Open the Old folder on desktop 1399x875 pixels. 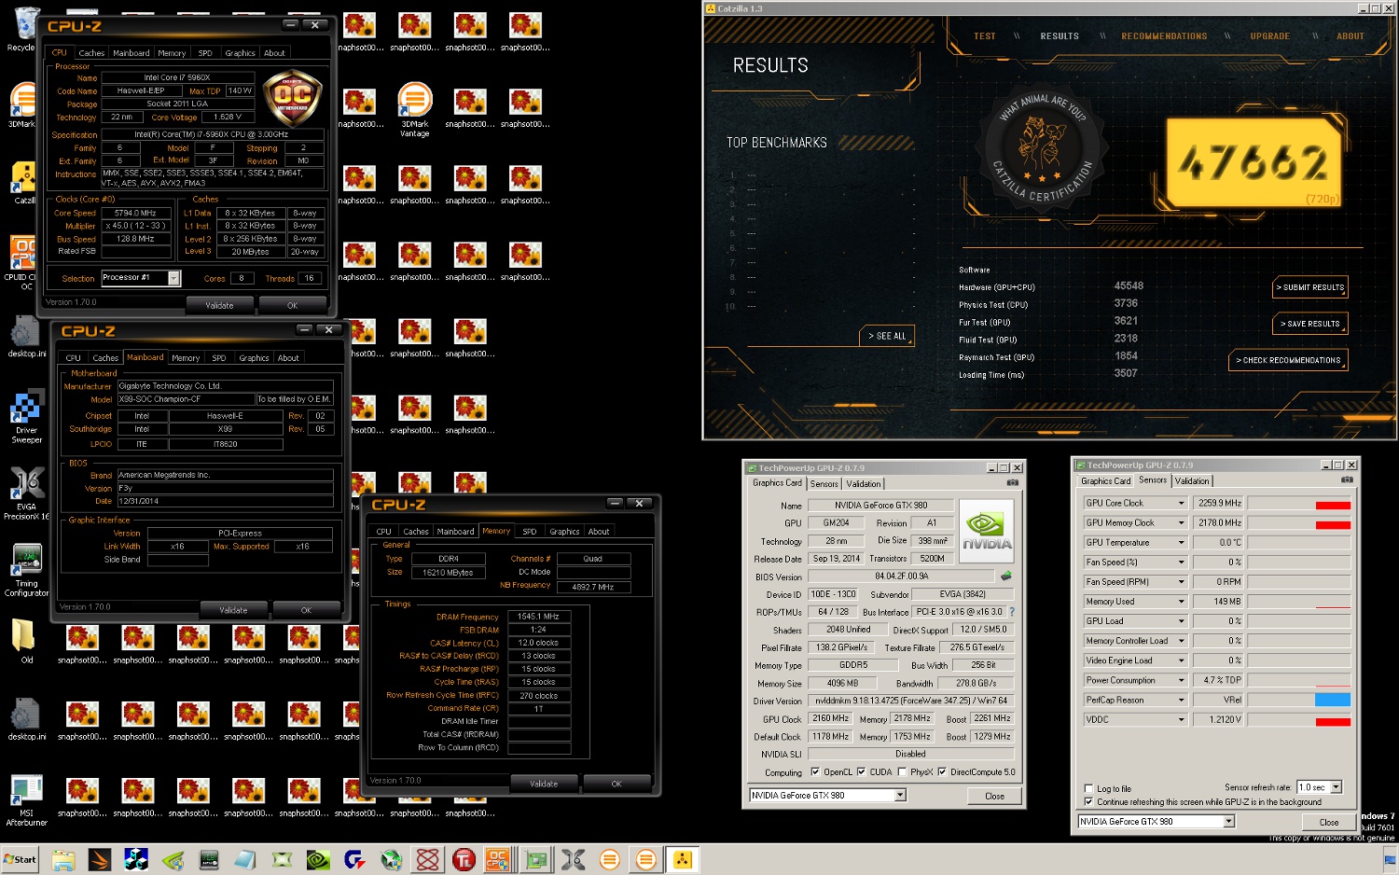(25, 640)
